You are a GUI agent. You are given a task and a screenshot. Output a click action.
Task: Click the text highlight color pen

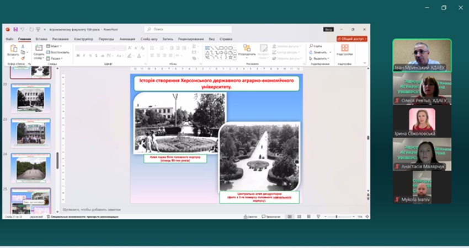[x=130, y=56]
